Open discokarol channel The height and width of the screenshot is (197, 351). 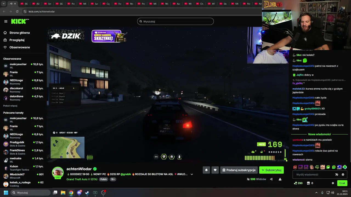point(23,90)
